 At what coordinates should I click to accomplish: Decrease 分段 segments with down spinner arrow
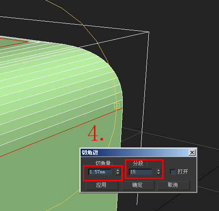point(159,173)
